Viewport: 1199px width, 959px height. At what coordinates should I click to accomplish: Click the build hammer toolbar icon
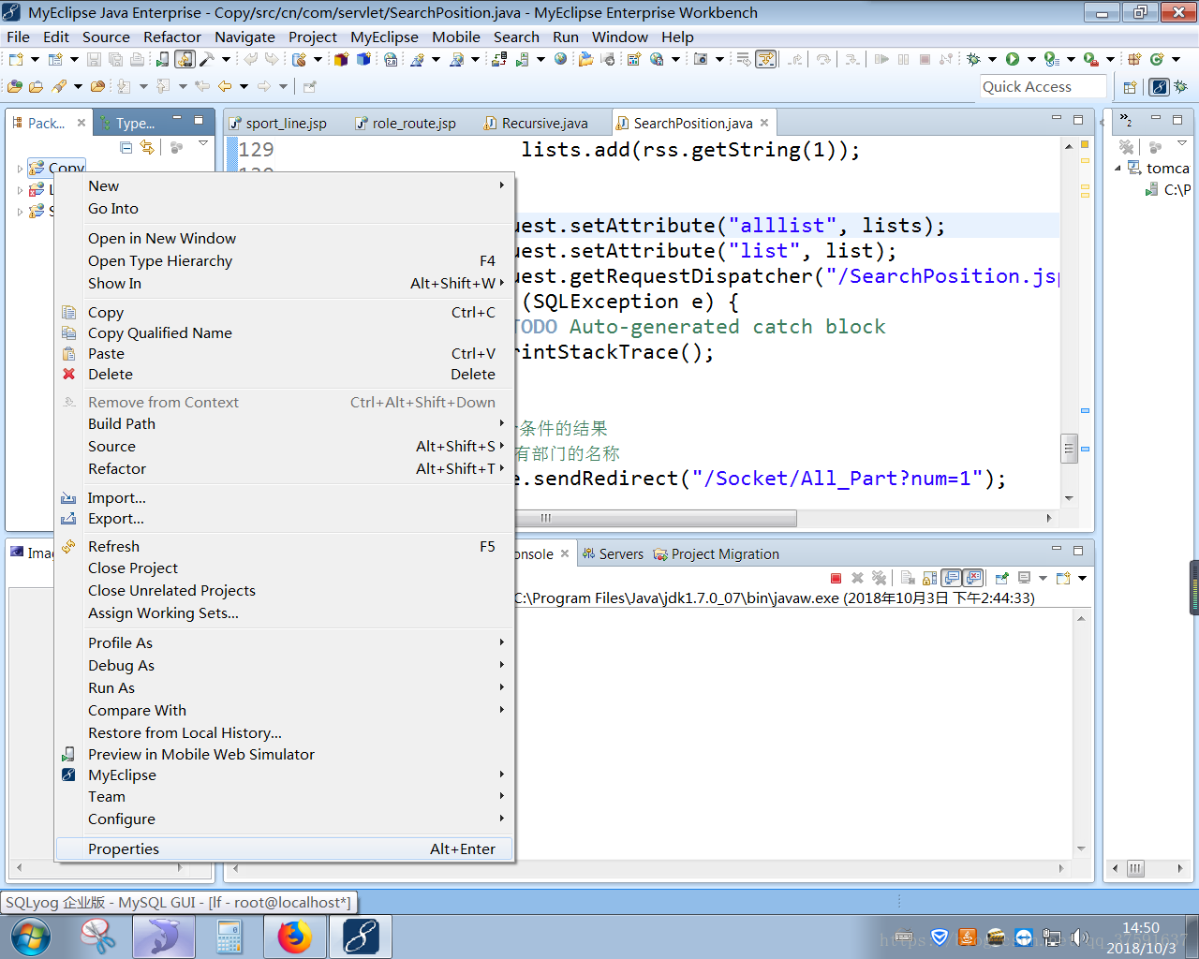[x=206, y=59]
